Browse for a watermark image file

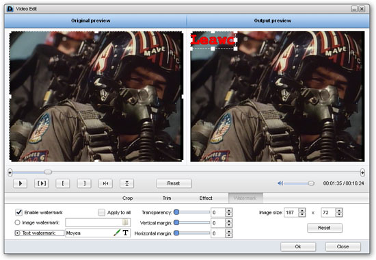(126, 222)
